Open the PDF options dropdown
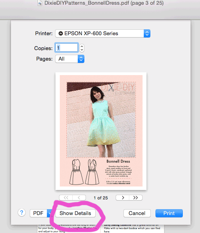The height and width of the screenshot is (233, 200). tap(41, 213)
